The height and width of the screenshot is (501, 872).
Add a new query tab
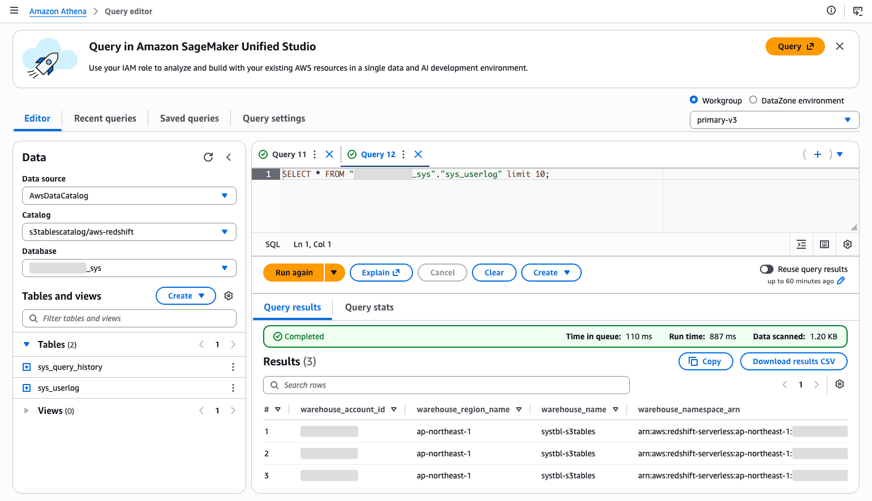pos(818,154)
